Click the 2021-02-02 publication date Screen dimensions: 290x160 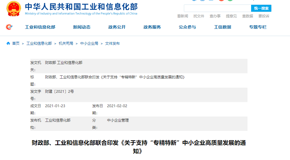[x=117, y=106]
